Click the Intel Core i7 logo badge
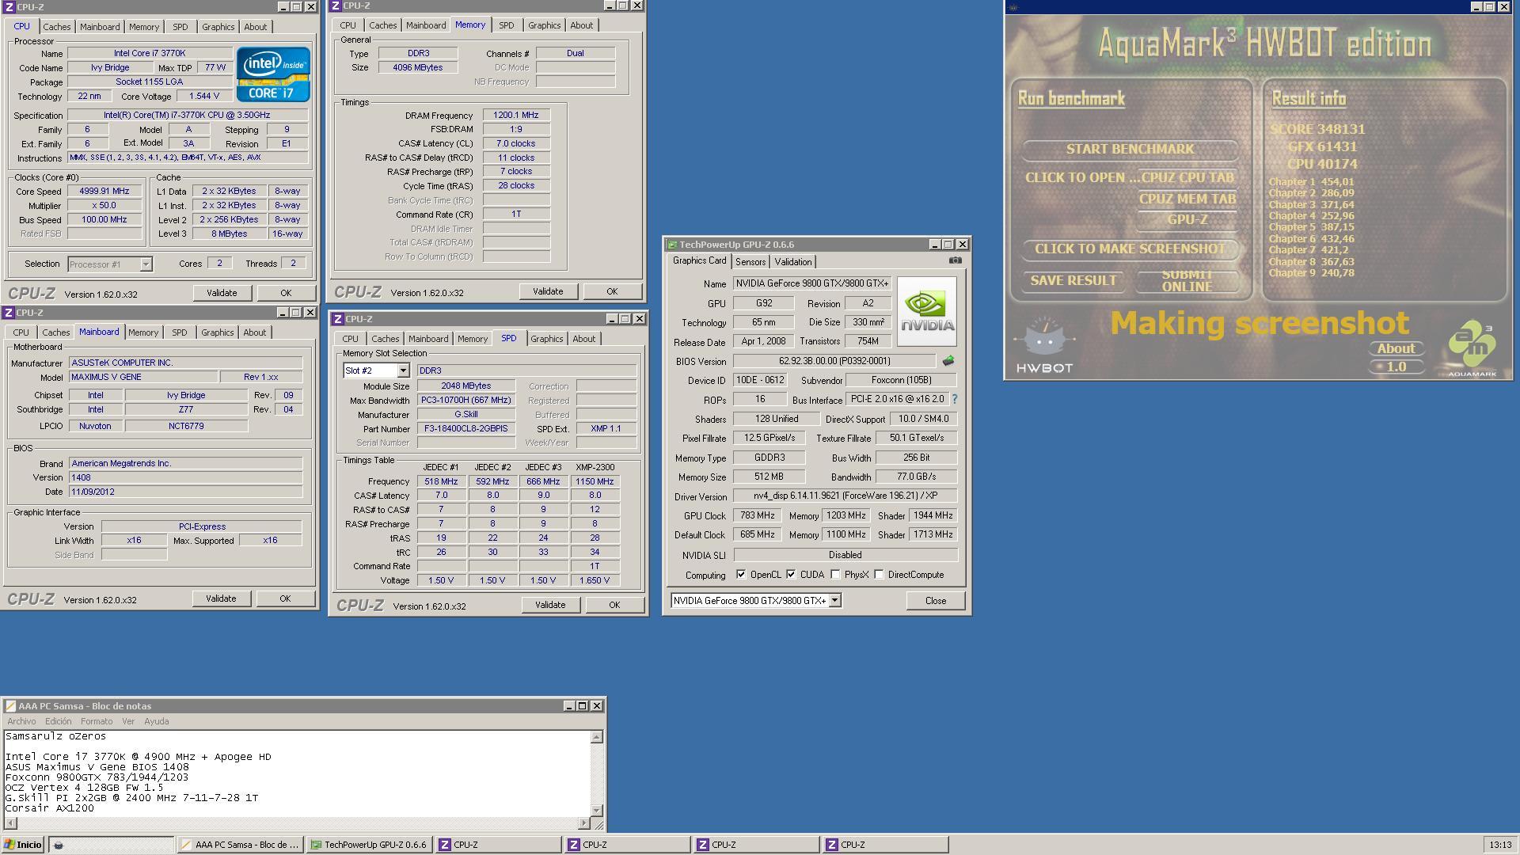This screenshot has height=855, width=1520. coord(273,74)
